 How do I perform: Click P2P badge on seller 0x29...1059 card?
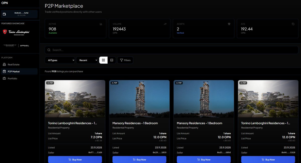pyautogui.click(x=115, y=83)
